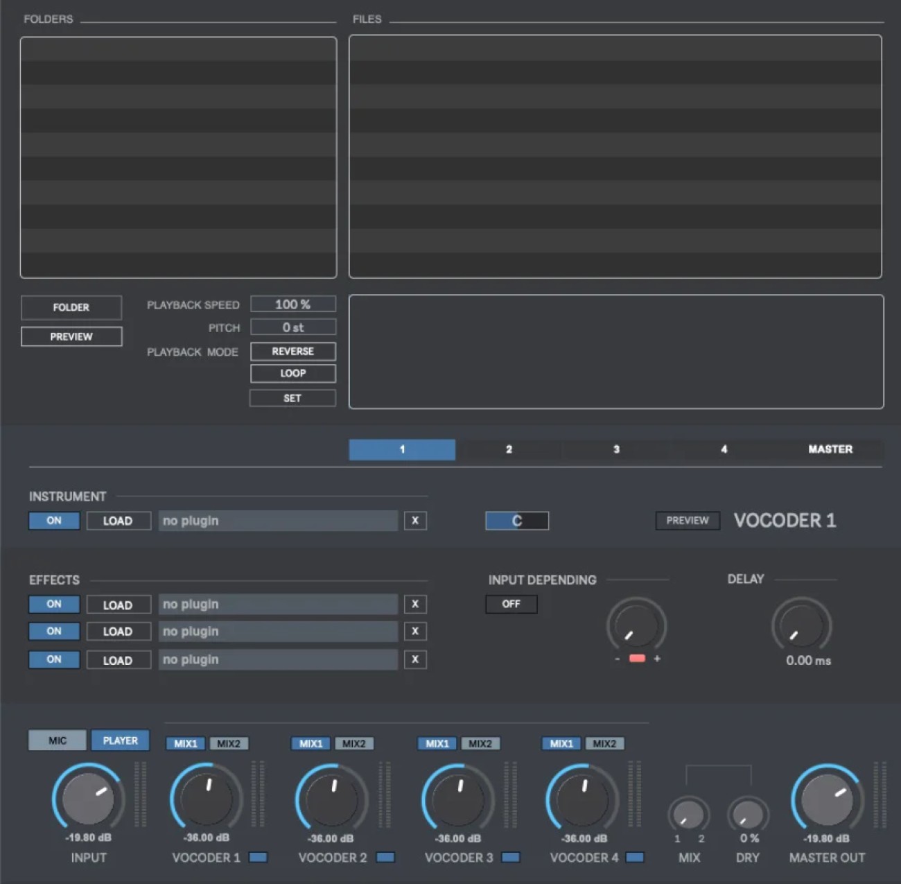Click the SET playback button
Screen dimensions: 901x884
(292, 397)
